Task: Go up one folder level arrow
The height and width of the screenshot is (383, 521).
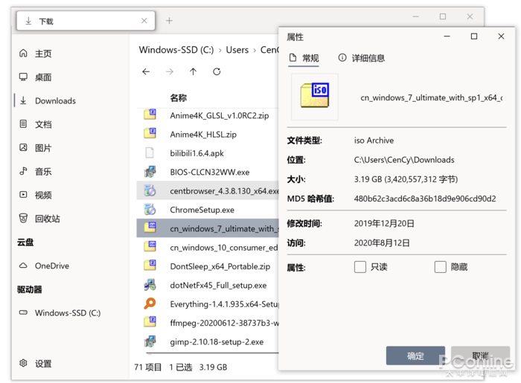Action: (x=193, y=71)
